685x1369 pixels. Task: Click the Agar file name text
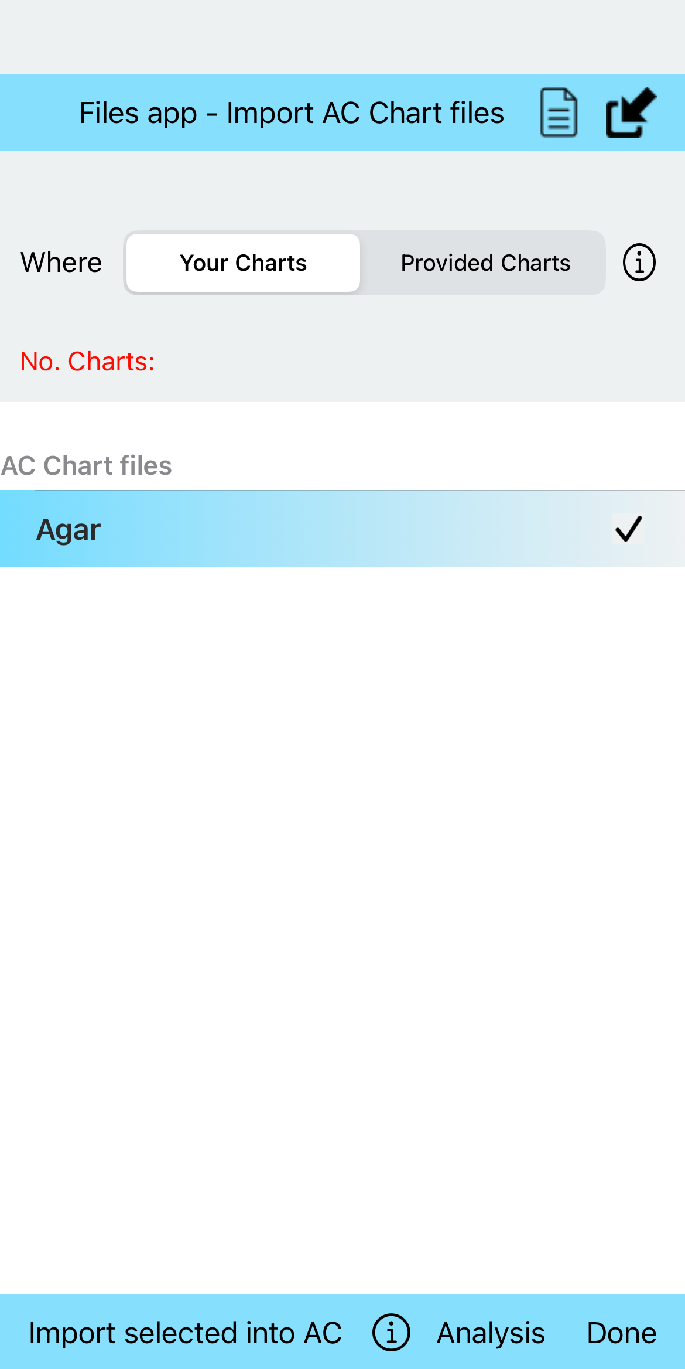(68, 530)
